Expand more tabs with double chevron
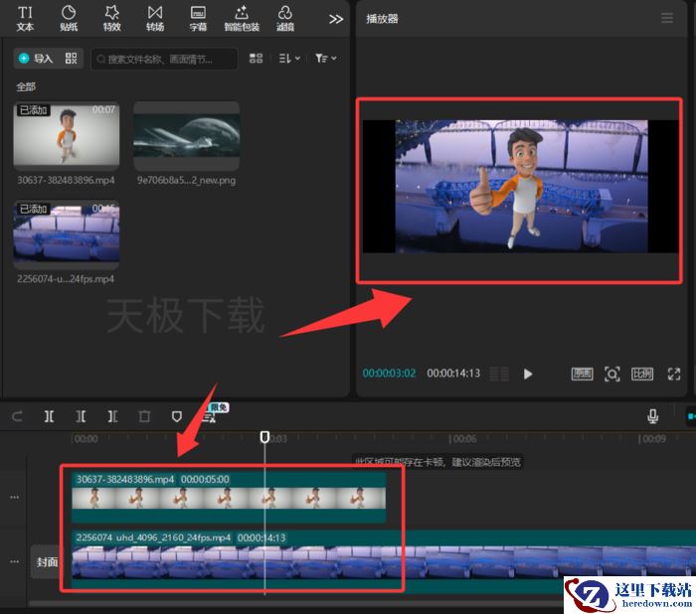 click(336, 19)
